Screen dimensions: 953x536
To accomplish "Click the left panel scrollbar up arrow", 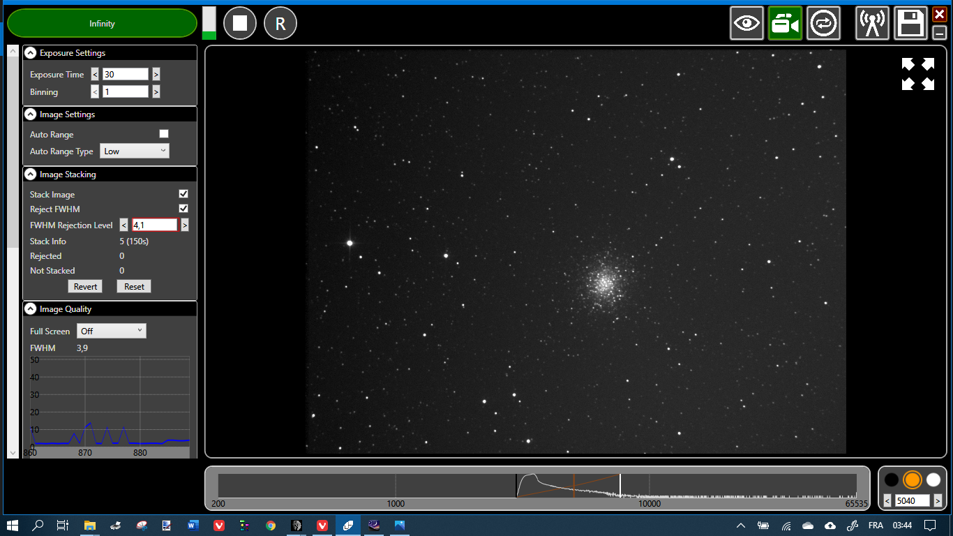I will point(13,51).
